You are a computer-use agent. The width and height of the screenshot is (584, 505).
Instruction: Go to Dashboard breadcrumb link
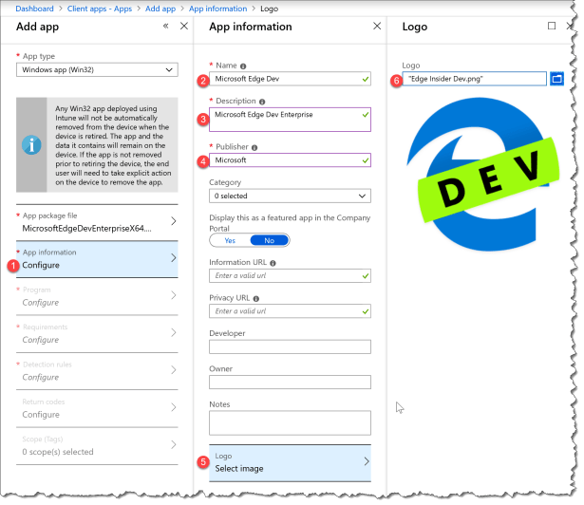click(33, 8)
